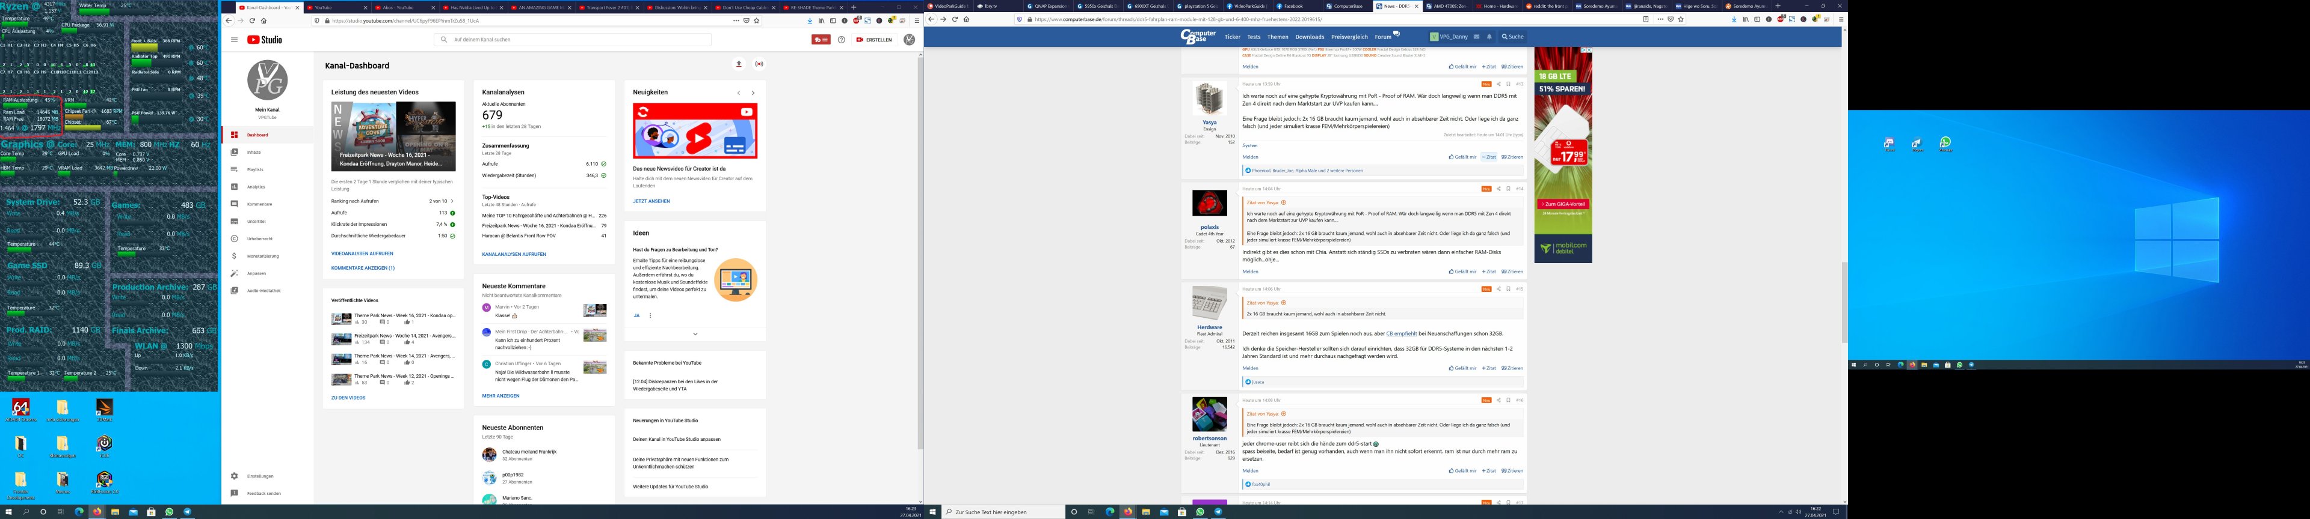Screen dimensions: 2310x519
Task: Open Playlists in YouTube Studio sidebar
Action: [267, 169]
